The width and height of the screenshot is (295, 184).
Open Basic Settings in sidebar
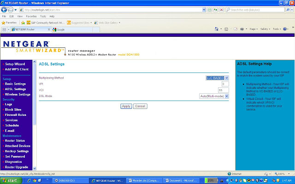coord(15,84)
